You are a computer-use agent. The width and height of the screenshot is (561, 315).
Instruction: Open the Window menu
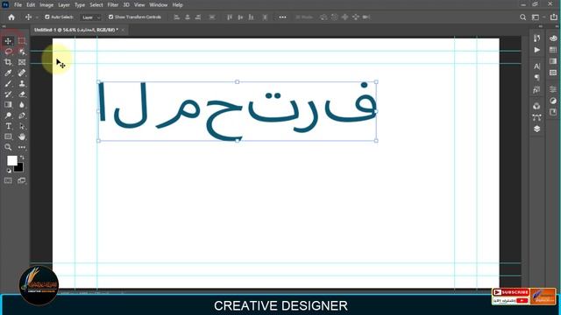pos(159,5)
